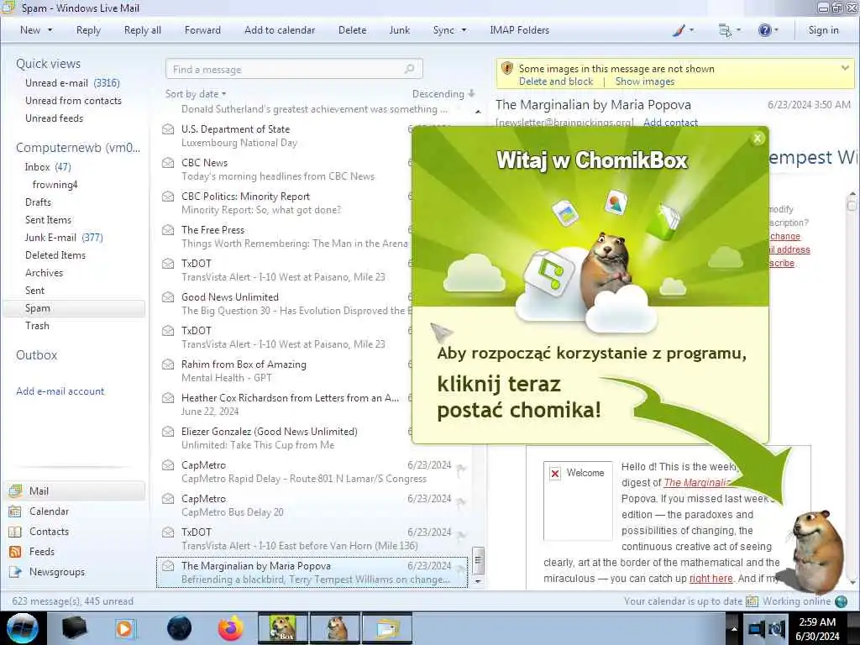
Task: Click the Sign in button
Action: [823, 31]
